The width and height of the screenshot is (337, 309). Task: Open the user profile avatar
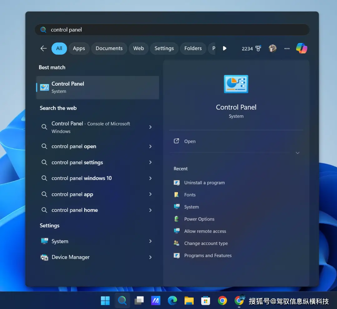pyautogui.click(x=272, y=48)
